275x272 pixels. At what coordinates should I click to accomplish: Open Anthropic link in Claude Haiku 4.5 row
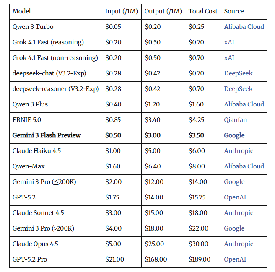click(239, 151)
